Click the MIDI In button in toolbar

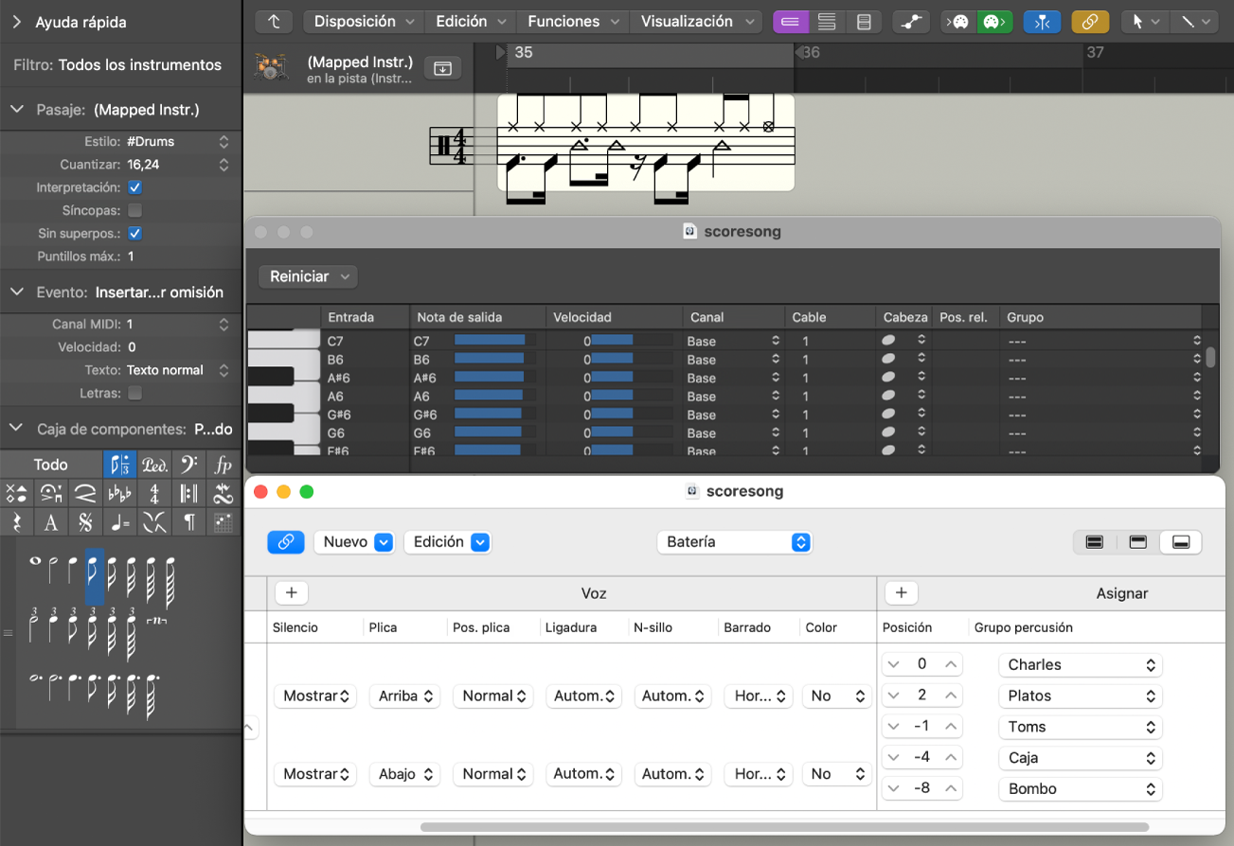tap(959, 22)
